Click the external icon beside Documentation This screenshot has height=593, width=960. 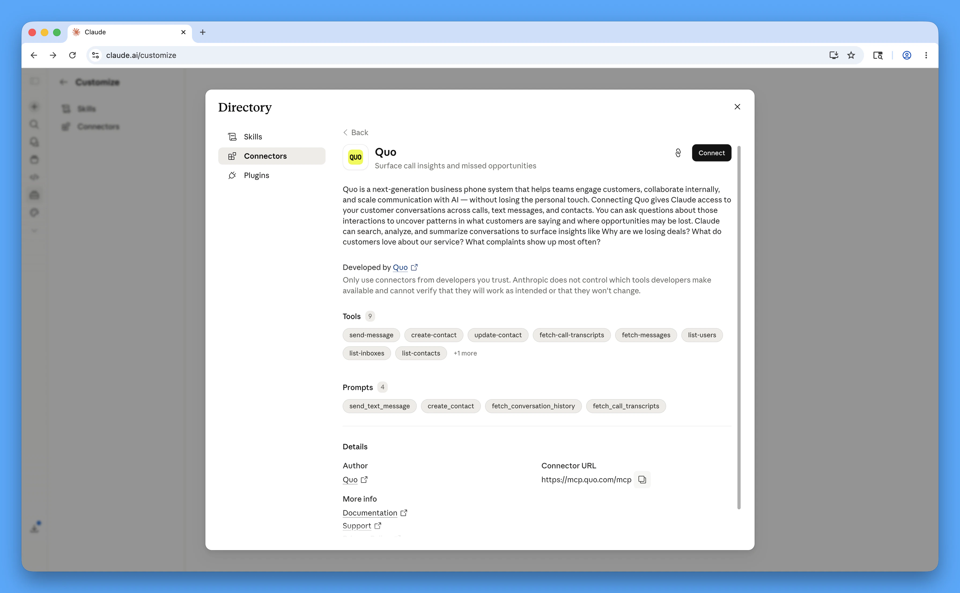[404, 513]
